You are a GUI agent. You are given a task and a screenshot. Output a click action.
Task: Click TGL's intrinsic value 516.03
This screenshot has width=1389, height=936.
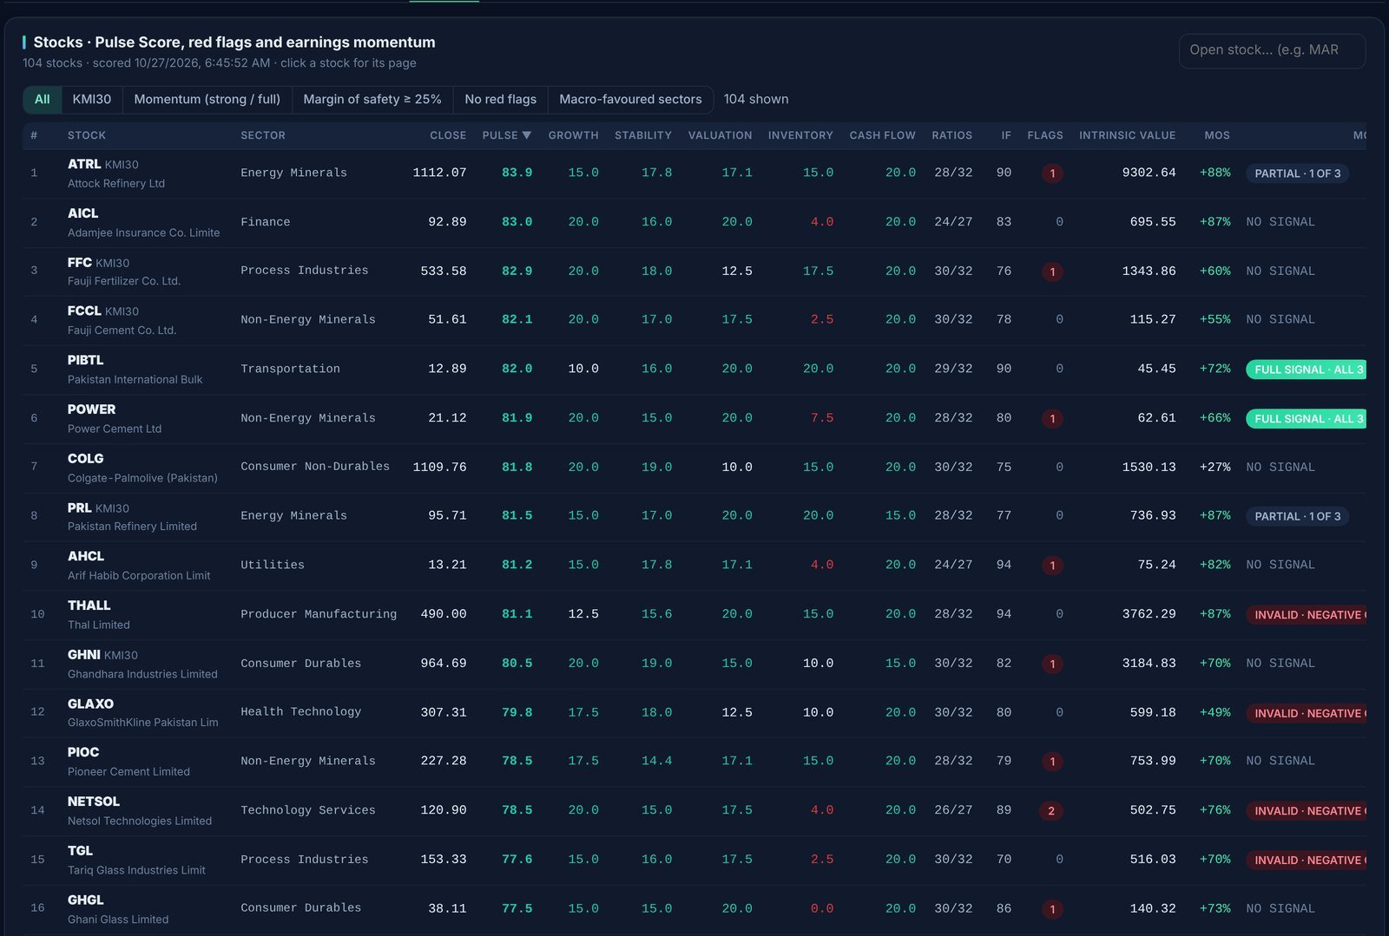(x=1153, y=860)
